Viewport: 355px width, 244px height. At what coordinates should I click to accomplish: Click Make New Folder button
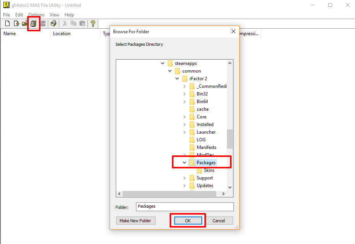tap(135, 221)
